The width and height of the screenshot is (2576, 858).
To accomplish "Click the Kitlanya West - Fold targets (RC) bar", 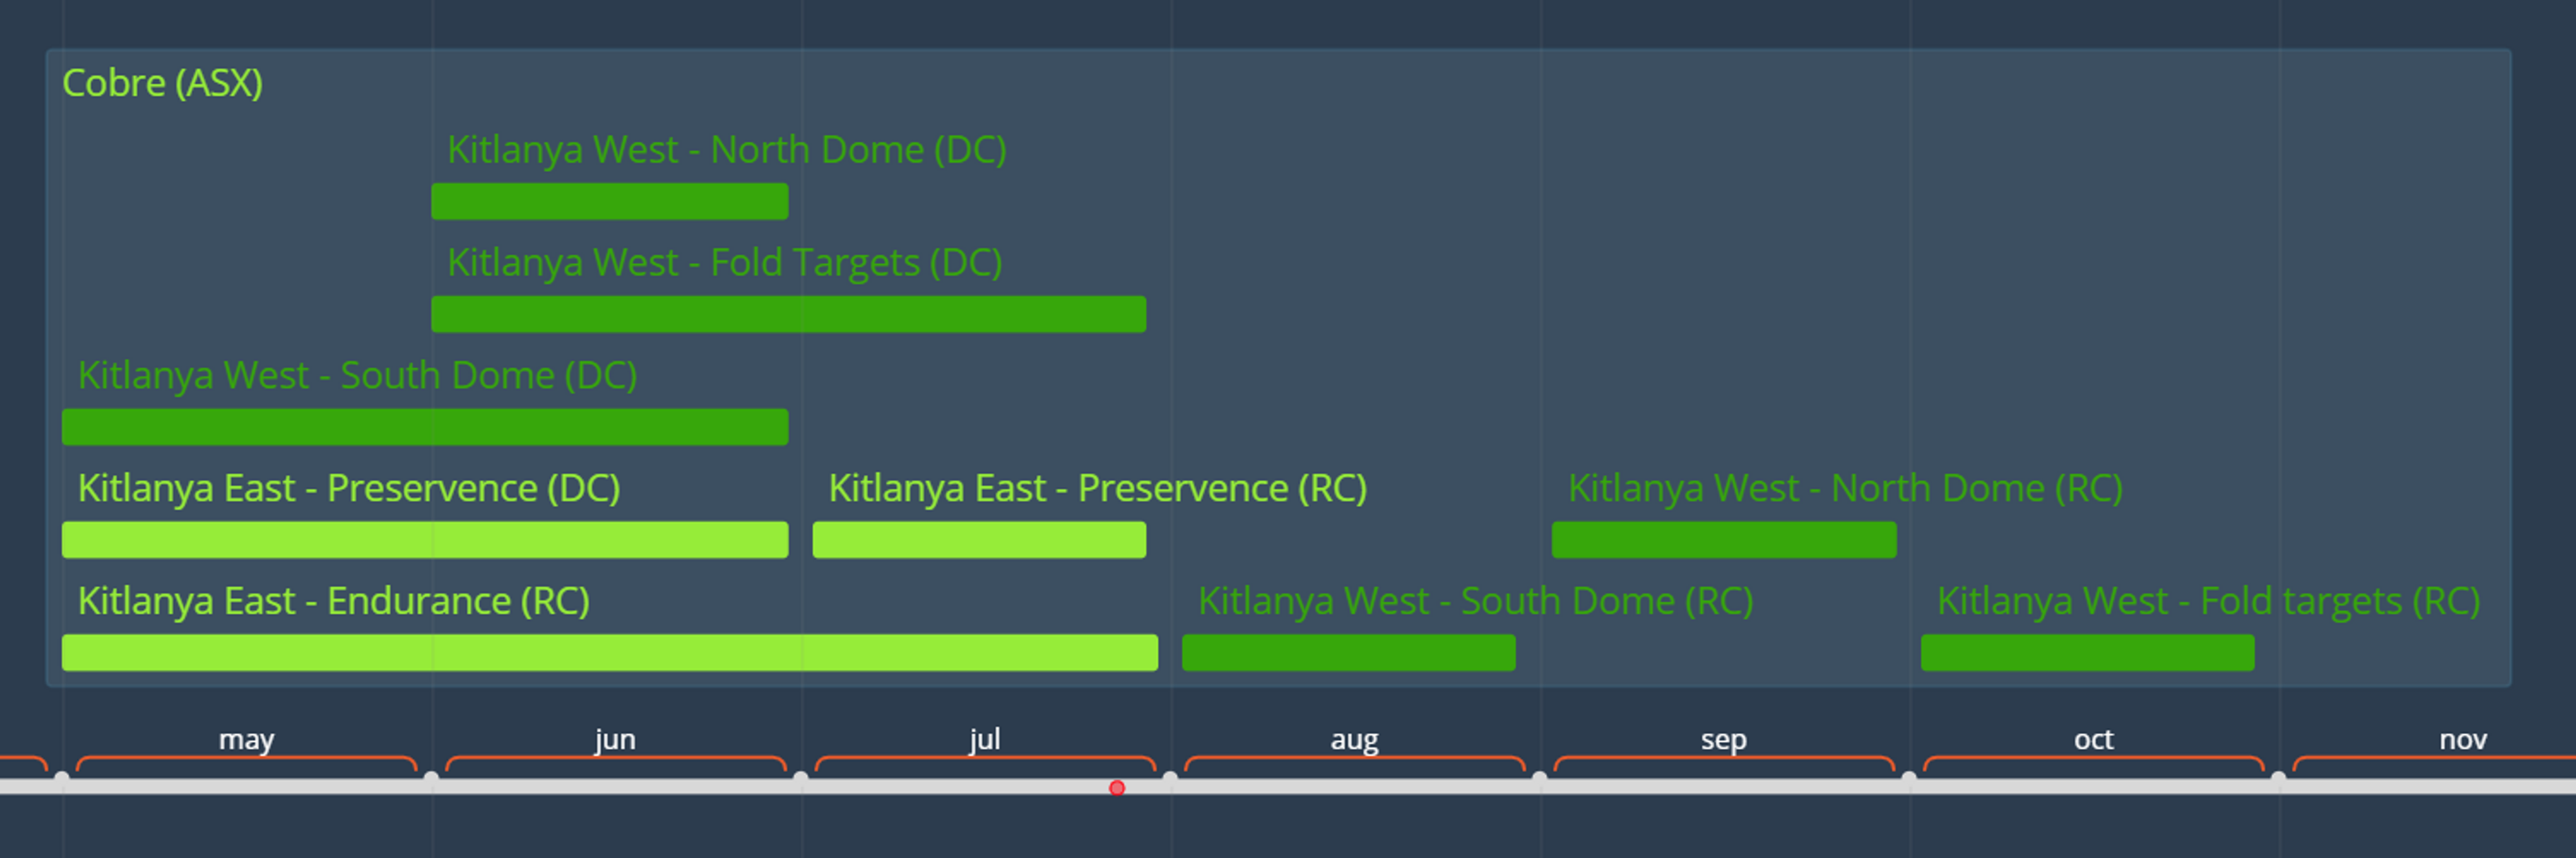I will [2087, 653].
